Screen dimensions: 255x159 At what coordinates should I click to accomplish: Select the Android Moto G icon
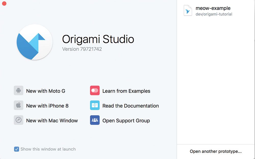click(x=18, y=91)
